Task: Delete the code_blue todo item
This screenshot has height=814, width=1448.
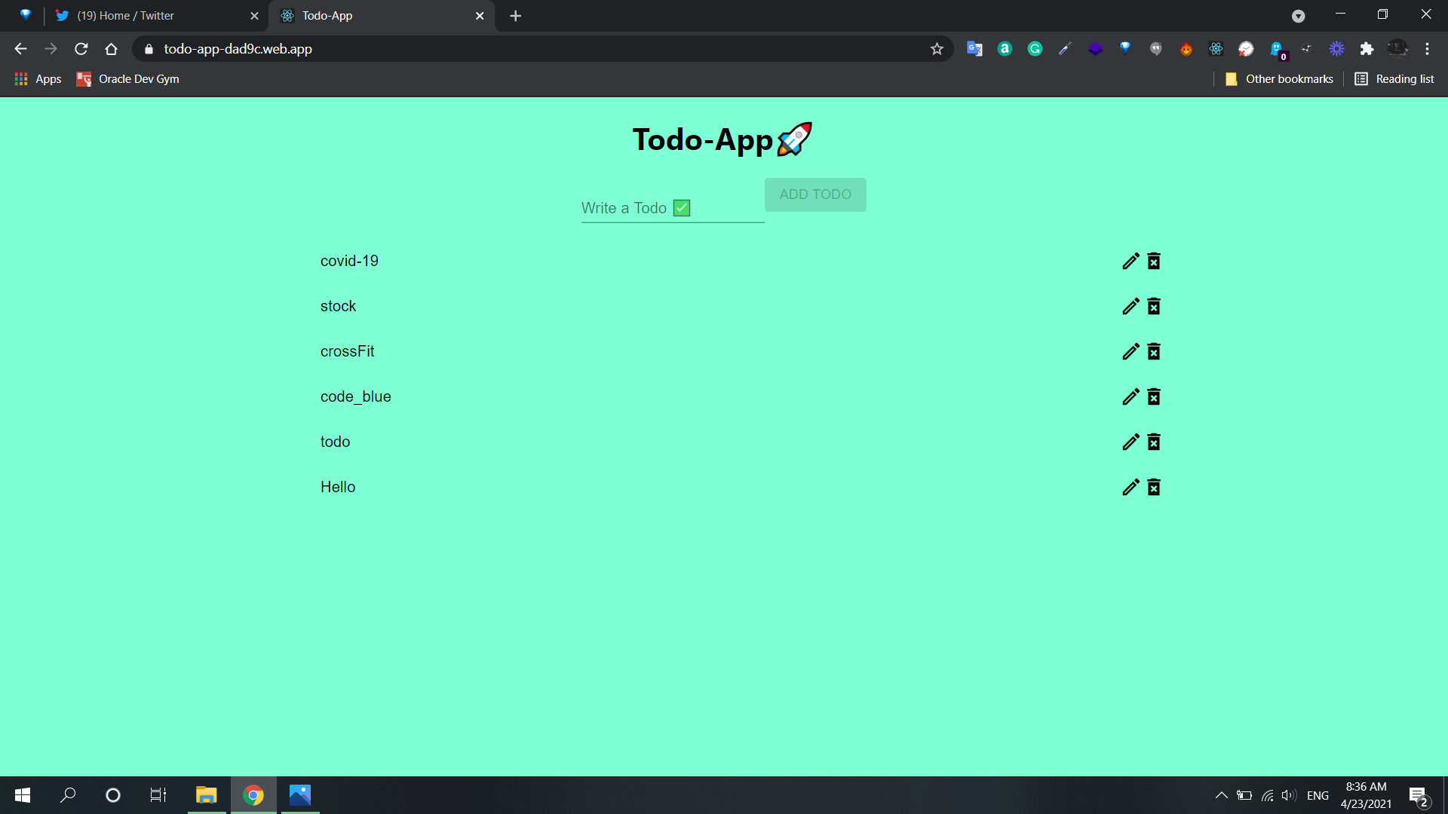Action: pyautogui.click(x=1154, y=396)
